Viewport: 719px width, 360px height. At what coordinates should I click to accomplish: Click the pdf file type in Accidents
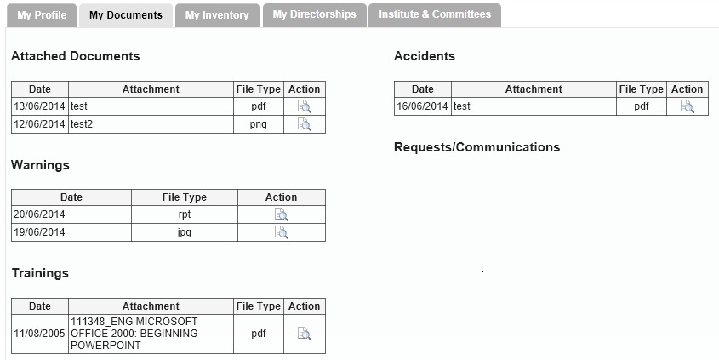point(642,106)
